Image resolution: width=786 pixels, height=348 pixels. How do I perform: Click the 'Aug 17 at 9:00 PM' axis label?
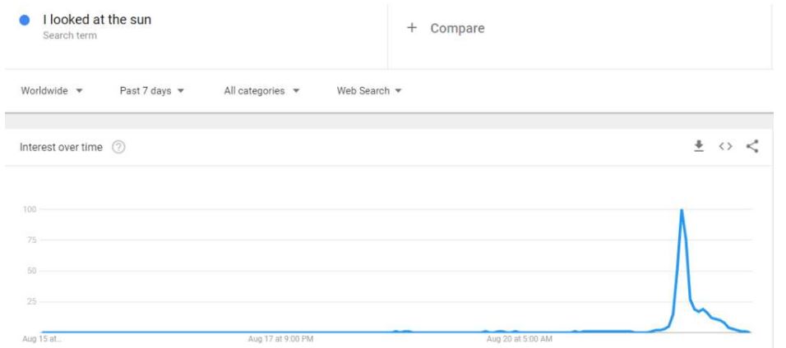280,338
